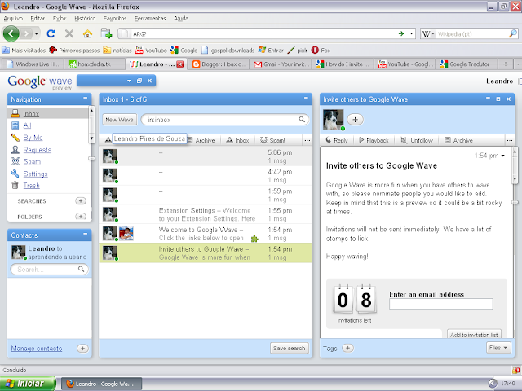Open Welcome to Google Wave message
The image size is (522, 391).
click(206, 234)
